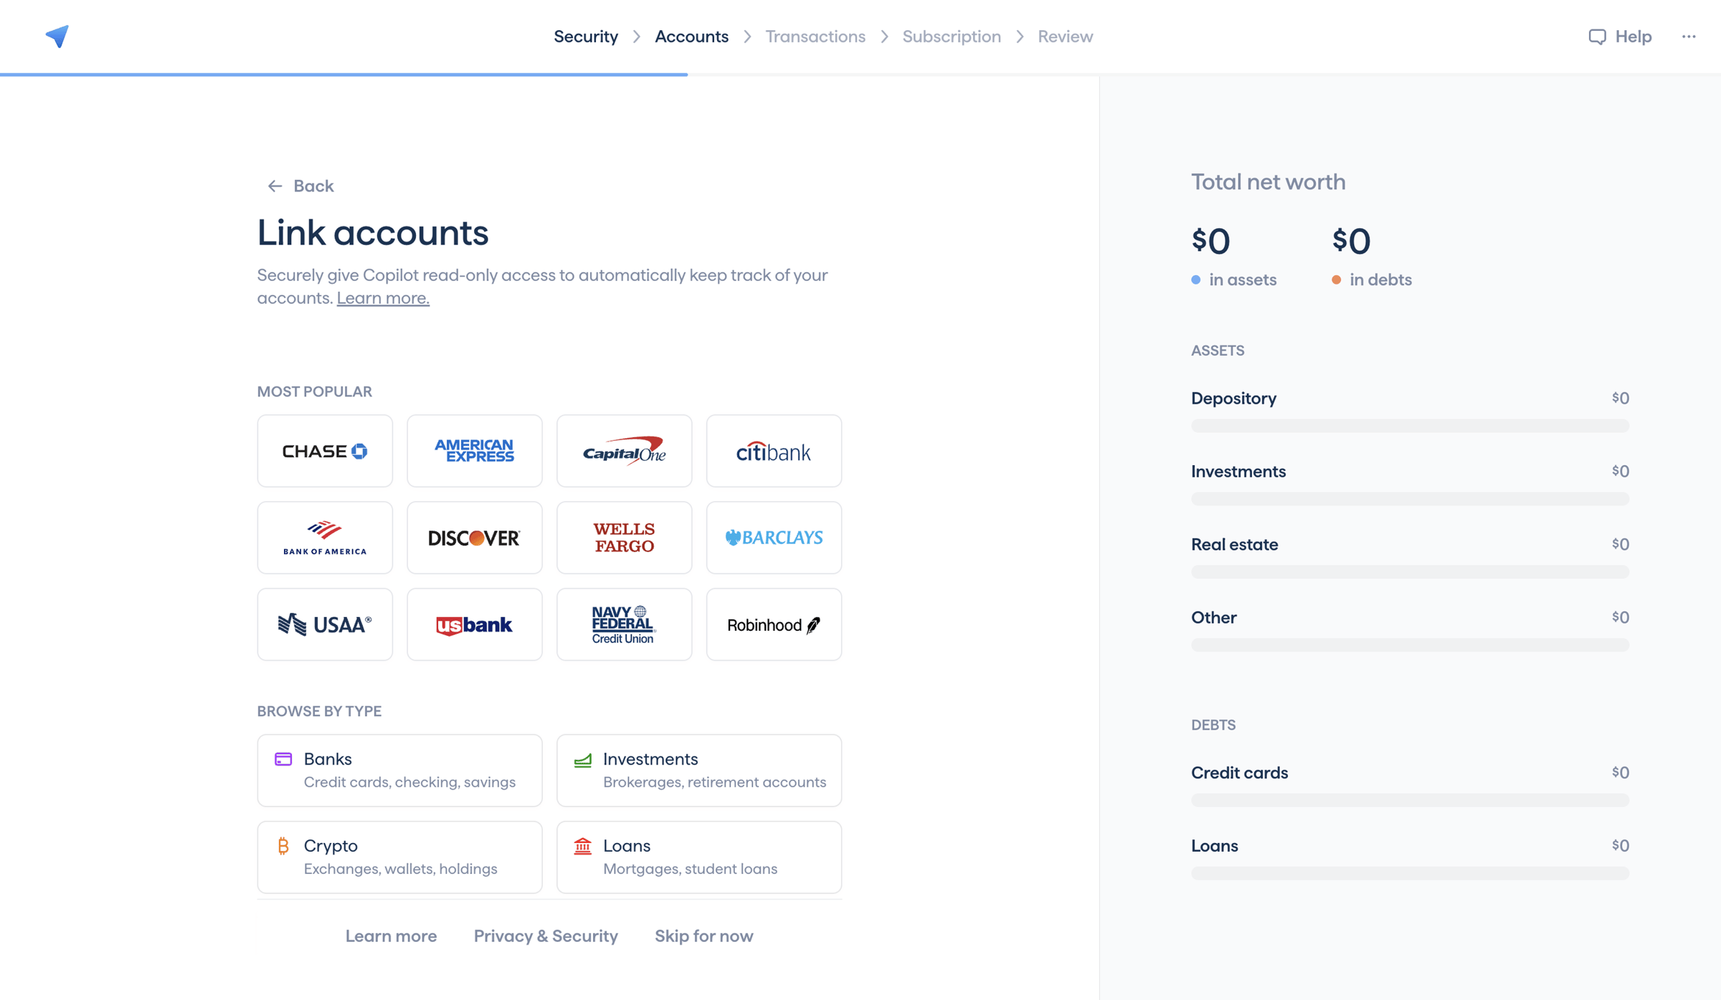Choose the USAA logo tile

coord(325,624)
